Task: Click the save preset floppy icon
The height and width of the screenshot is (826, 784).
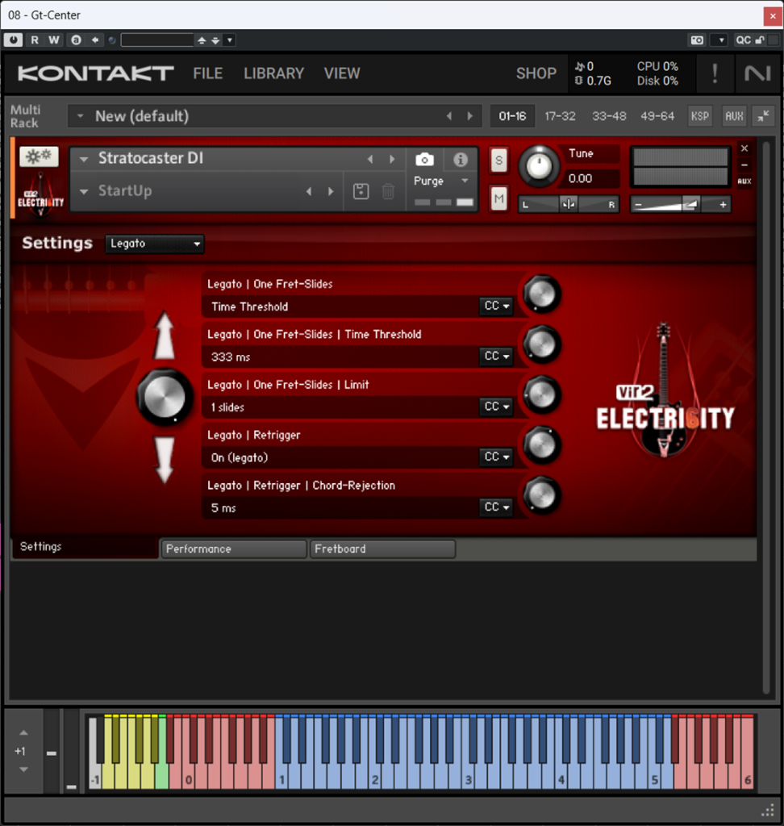Action: tap(361, 191)
